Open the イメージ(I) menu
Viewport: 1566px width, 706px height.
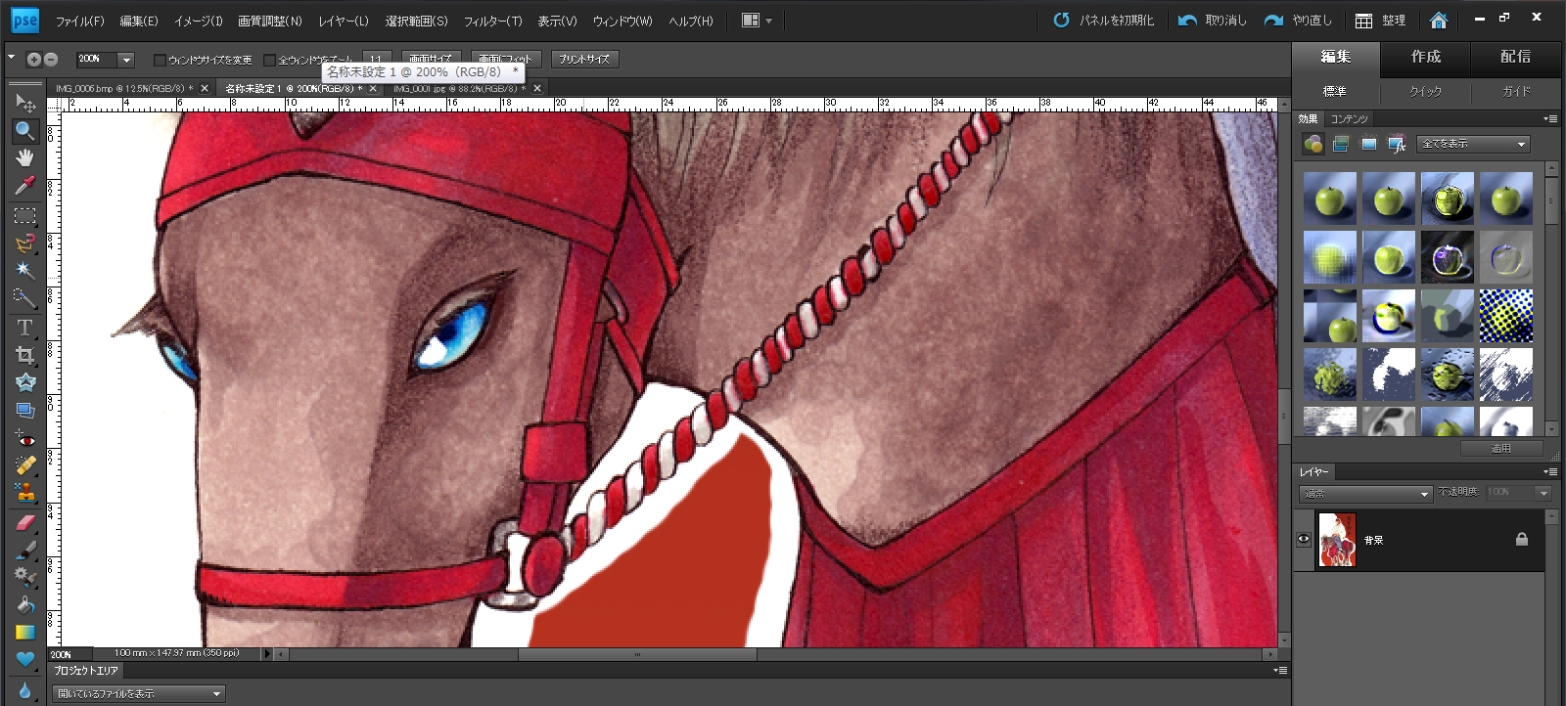tap(198, 21)
